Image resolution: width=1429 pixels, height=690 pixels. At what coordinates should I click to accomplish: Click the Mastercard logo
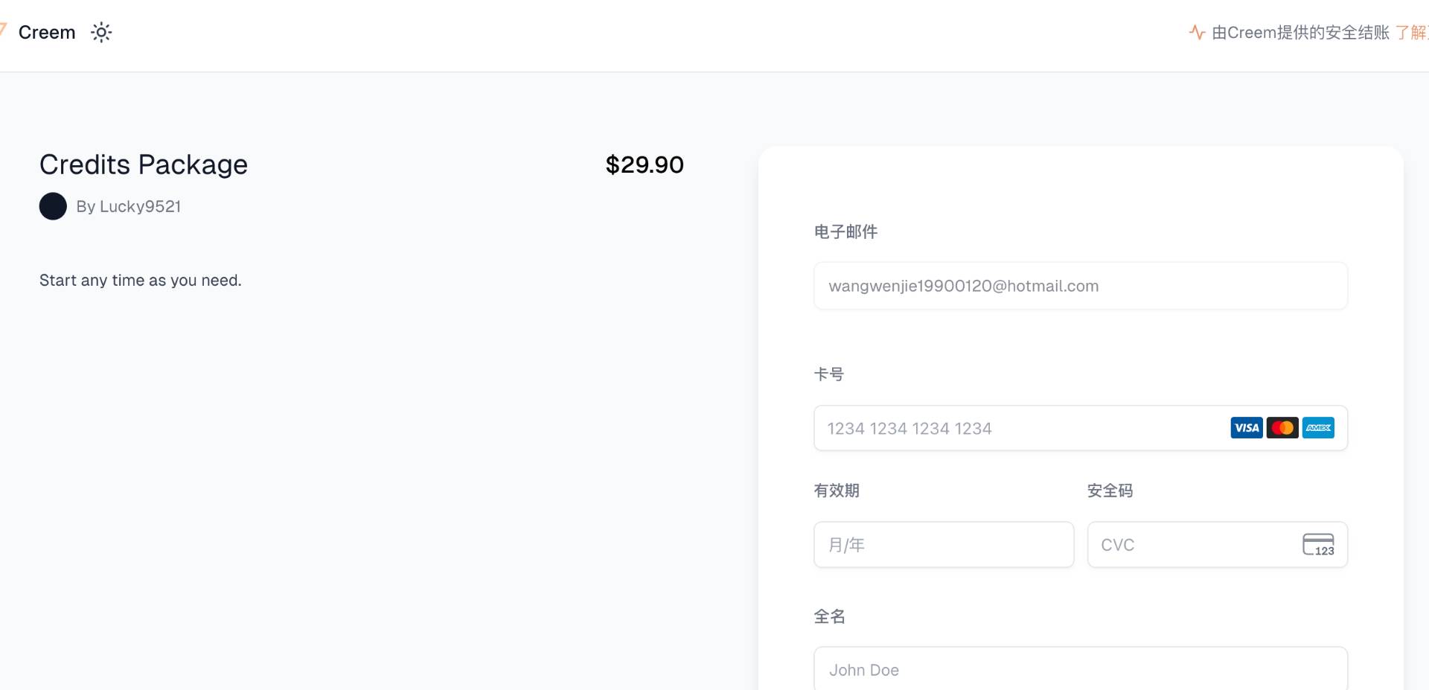coord(1282,428)
